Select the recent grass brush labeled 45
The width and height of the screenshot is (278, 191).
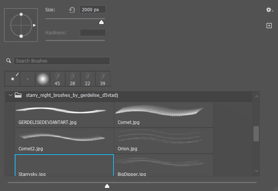pyautogui.click(x=57, y=79)
